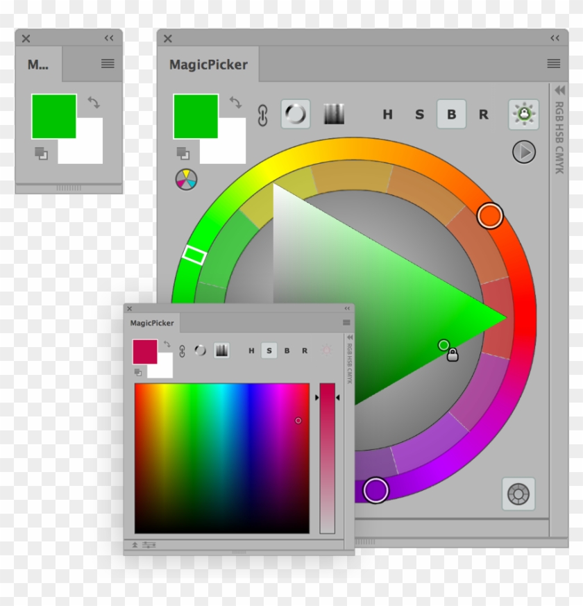Select B mode in front floating panel
The height and width of the screenshot is (606, 583).
click(287, 351)
